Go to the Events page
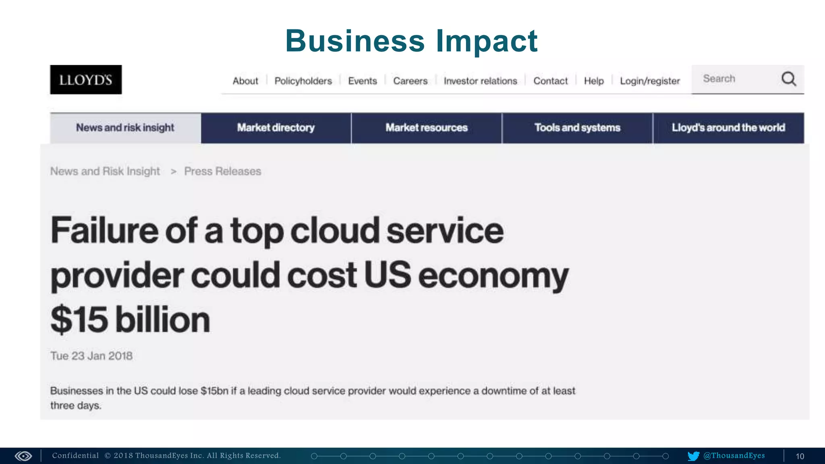The width and height of the screenshot is (825, 464). pos(363,81)
